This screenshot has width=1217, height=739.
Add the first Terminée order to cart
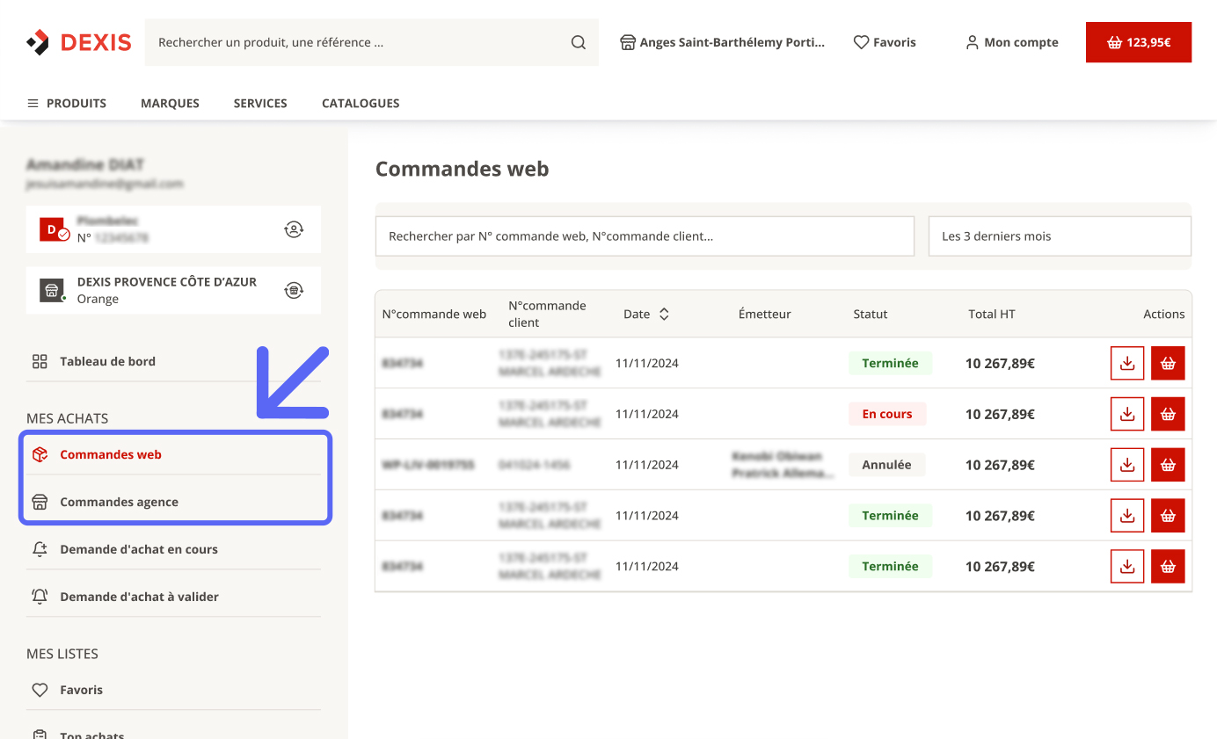pyautogui.click(x=1168, y=363)
